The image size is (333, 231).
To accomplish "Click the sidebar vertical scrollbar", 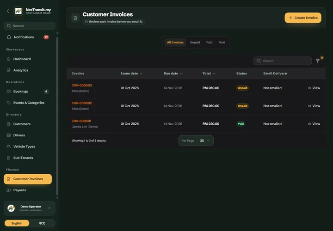I will tap(57, 116).
